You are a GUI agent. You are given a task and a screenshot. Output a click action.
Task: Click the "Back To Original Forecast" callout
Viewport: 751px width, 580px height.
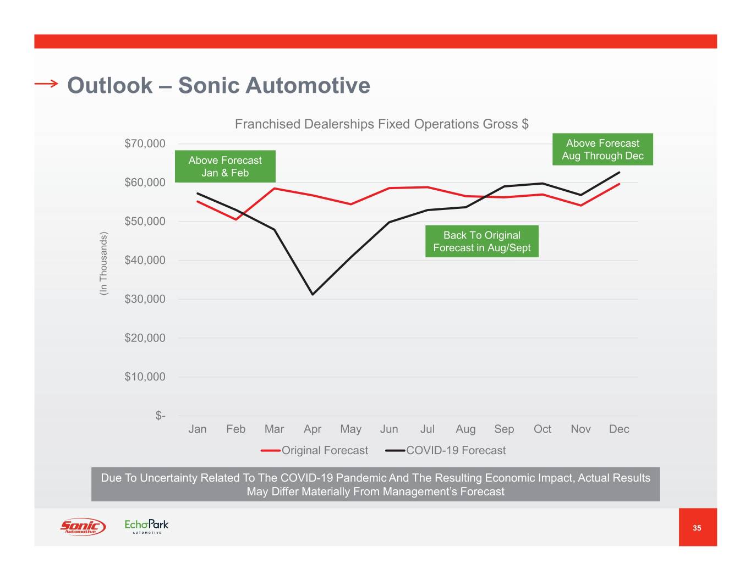pos(481,241)
